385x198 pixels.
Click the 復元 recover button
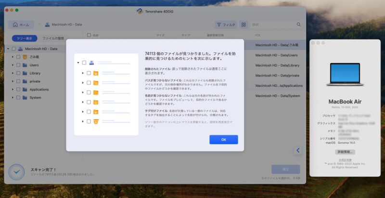285,169
